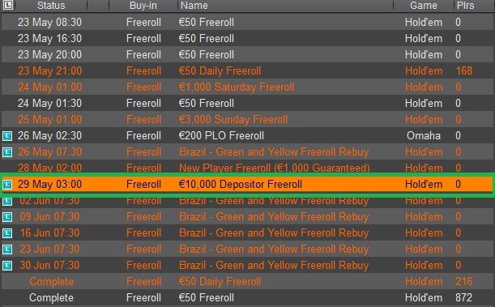Select the 23 Jun 07:30 Brazil Freeroll Rebuy
The width and height of the screenshot is (495, 307).
point(248,249)
